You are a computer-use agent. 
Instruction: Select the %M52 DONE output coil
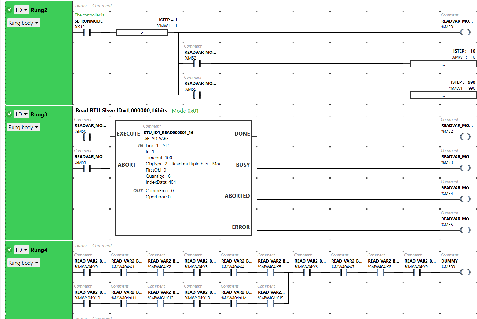click(465, 137)
